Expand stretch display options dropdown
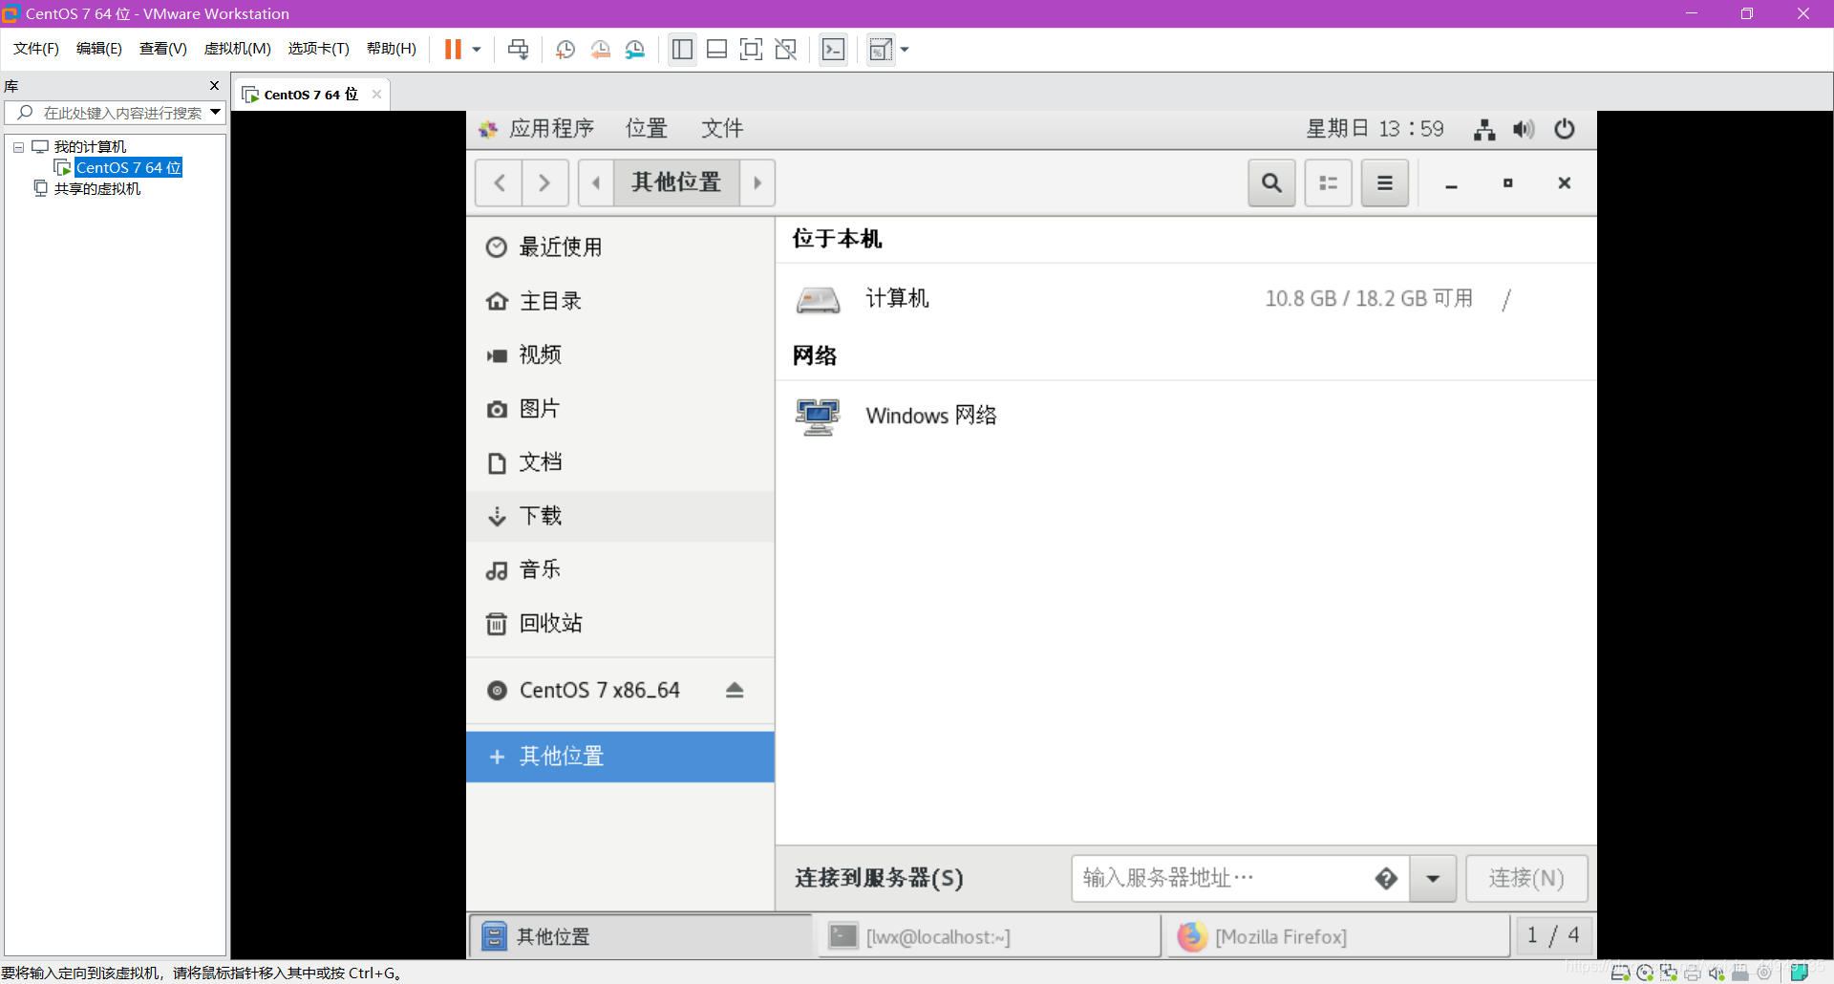Image resolution: width=1834 pixels, height=984 pixels. click(x=905, y=50)
